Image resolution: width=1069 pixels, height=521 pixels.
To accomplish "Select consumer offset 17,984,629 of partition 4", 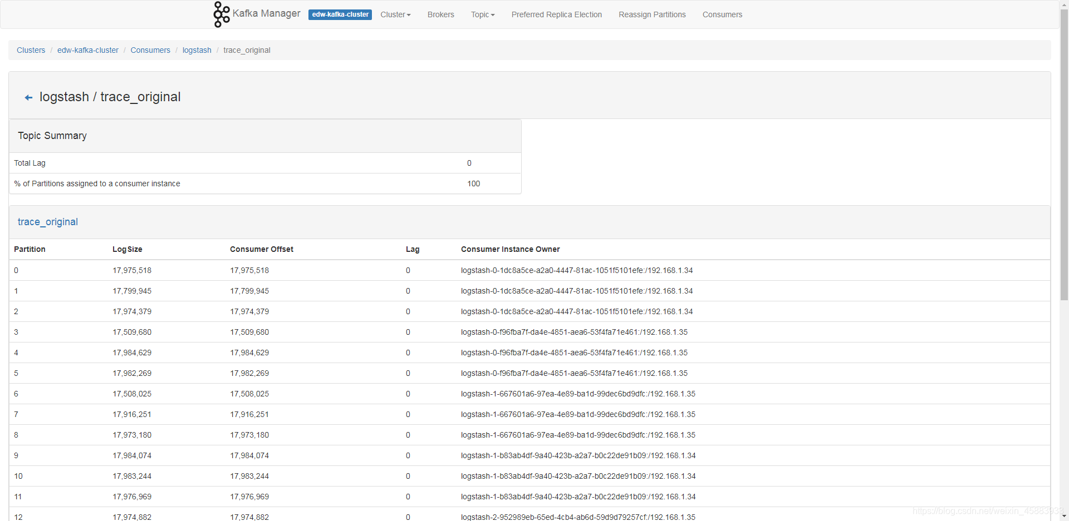I will click(249, 353).
